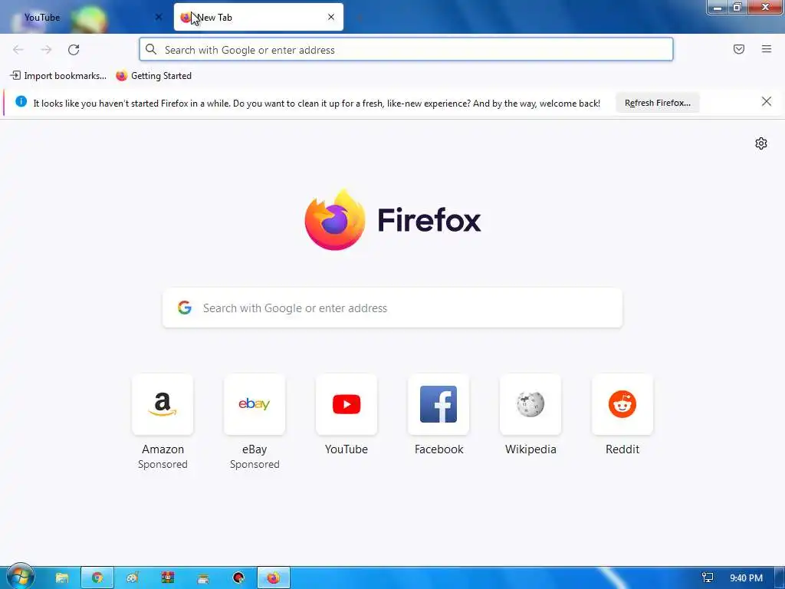Close the YouTube tab
The width and height of the screenshot is (785, 589).
click(158, 17)
